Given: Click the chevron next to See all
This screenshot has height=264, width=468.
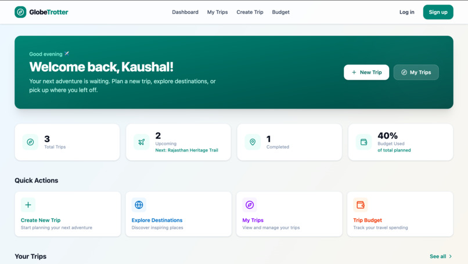Looking at the screenshot, I should tap(451, 256).
